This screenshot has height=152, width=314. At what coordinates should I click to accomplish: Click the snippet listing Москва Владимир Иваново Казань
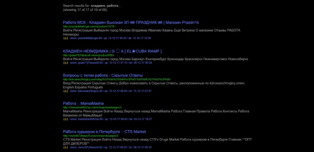tap(152, 32)
